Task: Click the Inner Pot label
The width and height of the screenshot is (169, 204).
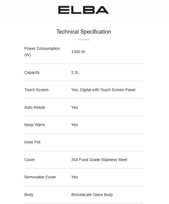Action: (x=32, y=142)
